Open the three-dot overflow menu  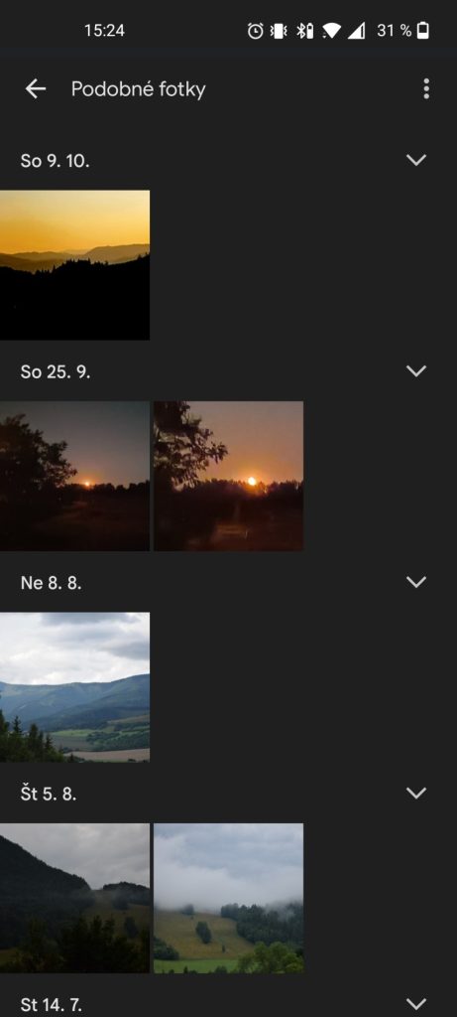point(426,88)
